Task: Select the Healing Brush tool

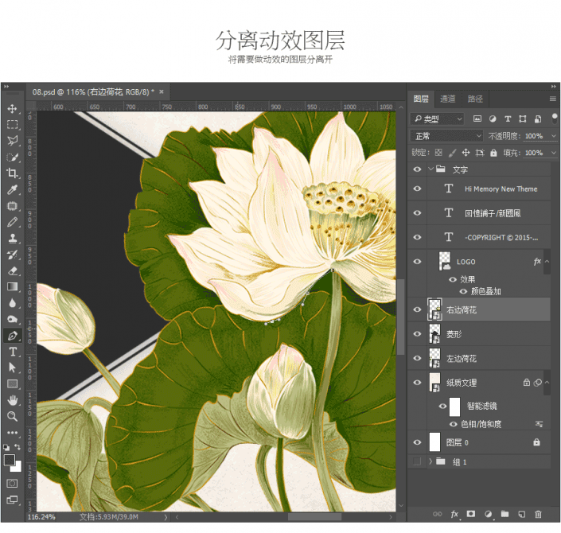Action: (x=12, y=206)
